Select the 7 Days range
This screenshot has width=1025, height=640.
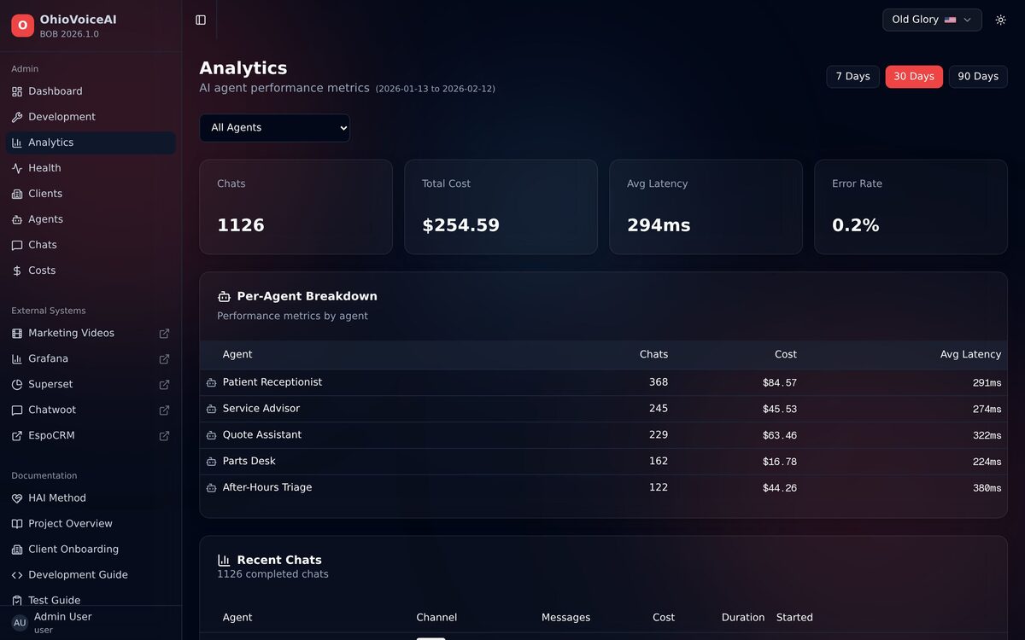852,77
